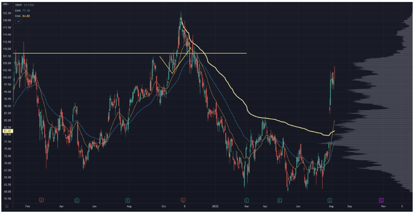This screenshot has height=215, width=414.
Task: Click the Jun 2021 time axis label
Action: [94, 206]
